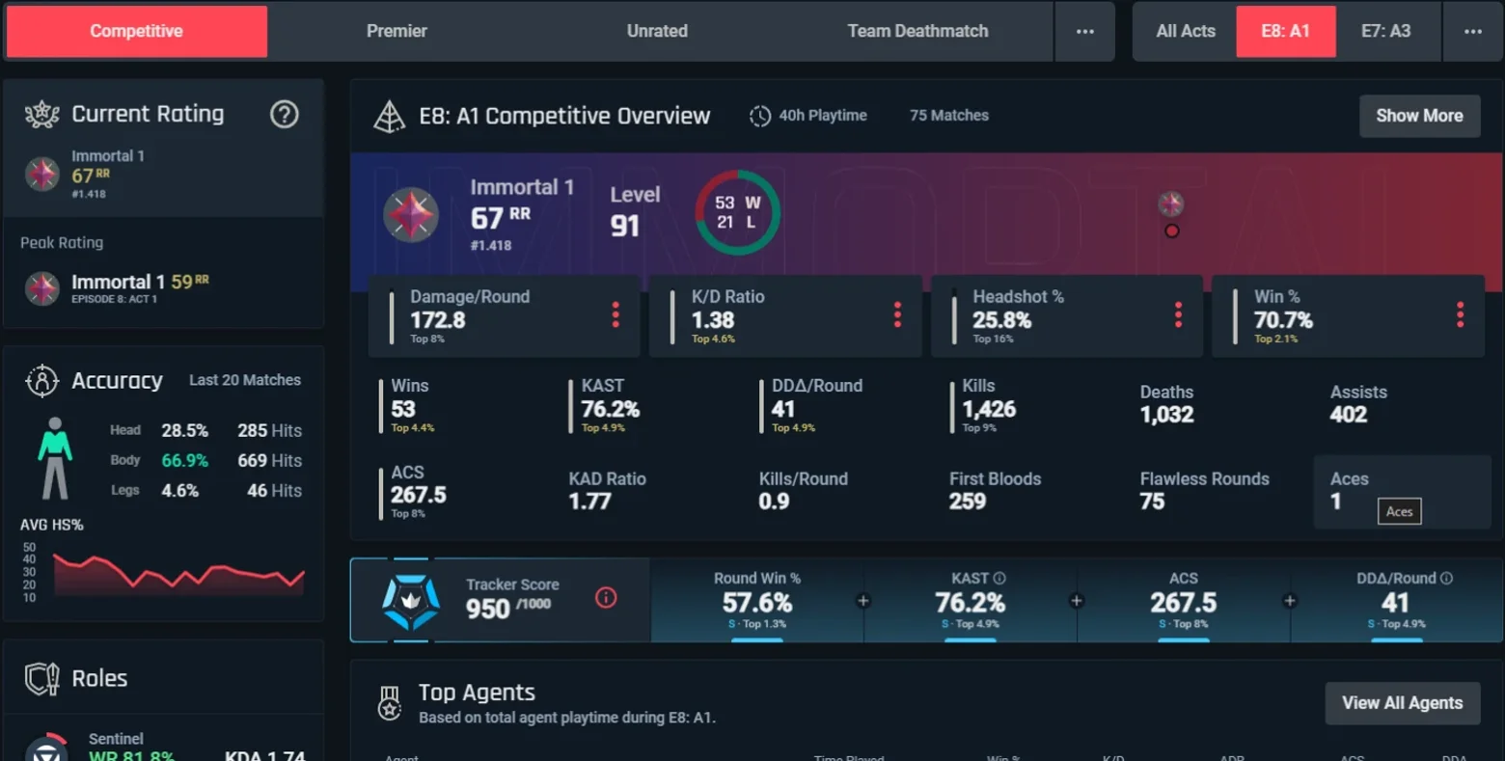Click the Roles shield icon
This screenshot has height=761, width=1505.
[41, 679]
